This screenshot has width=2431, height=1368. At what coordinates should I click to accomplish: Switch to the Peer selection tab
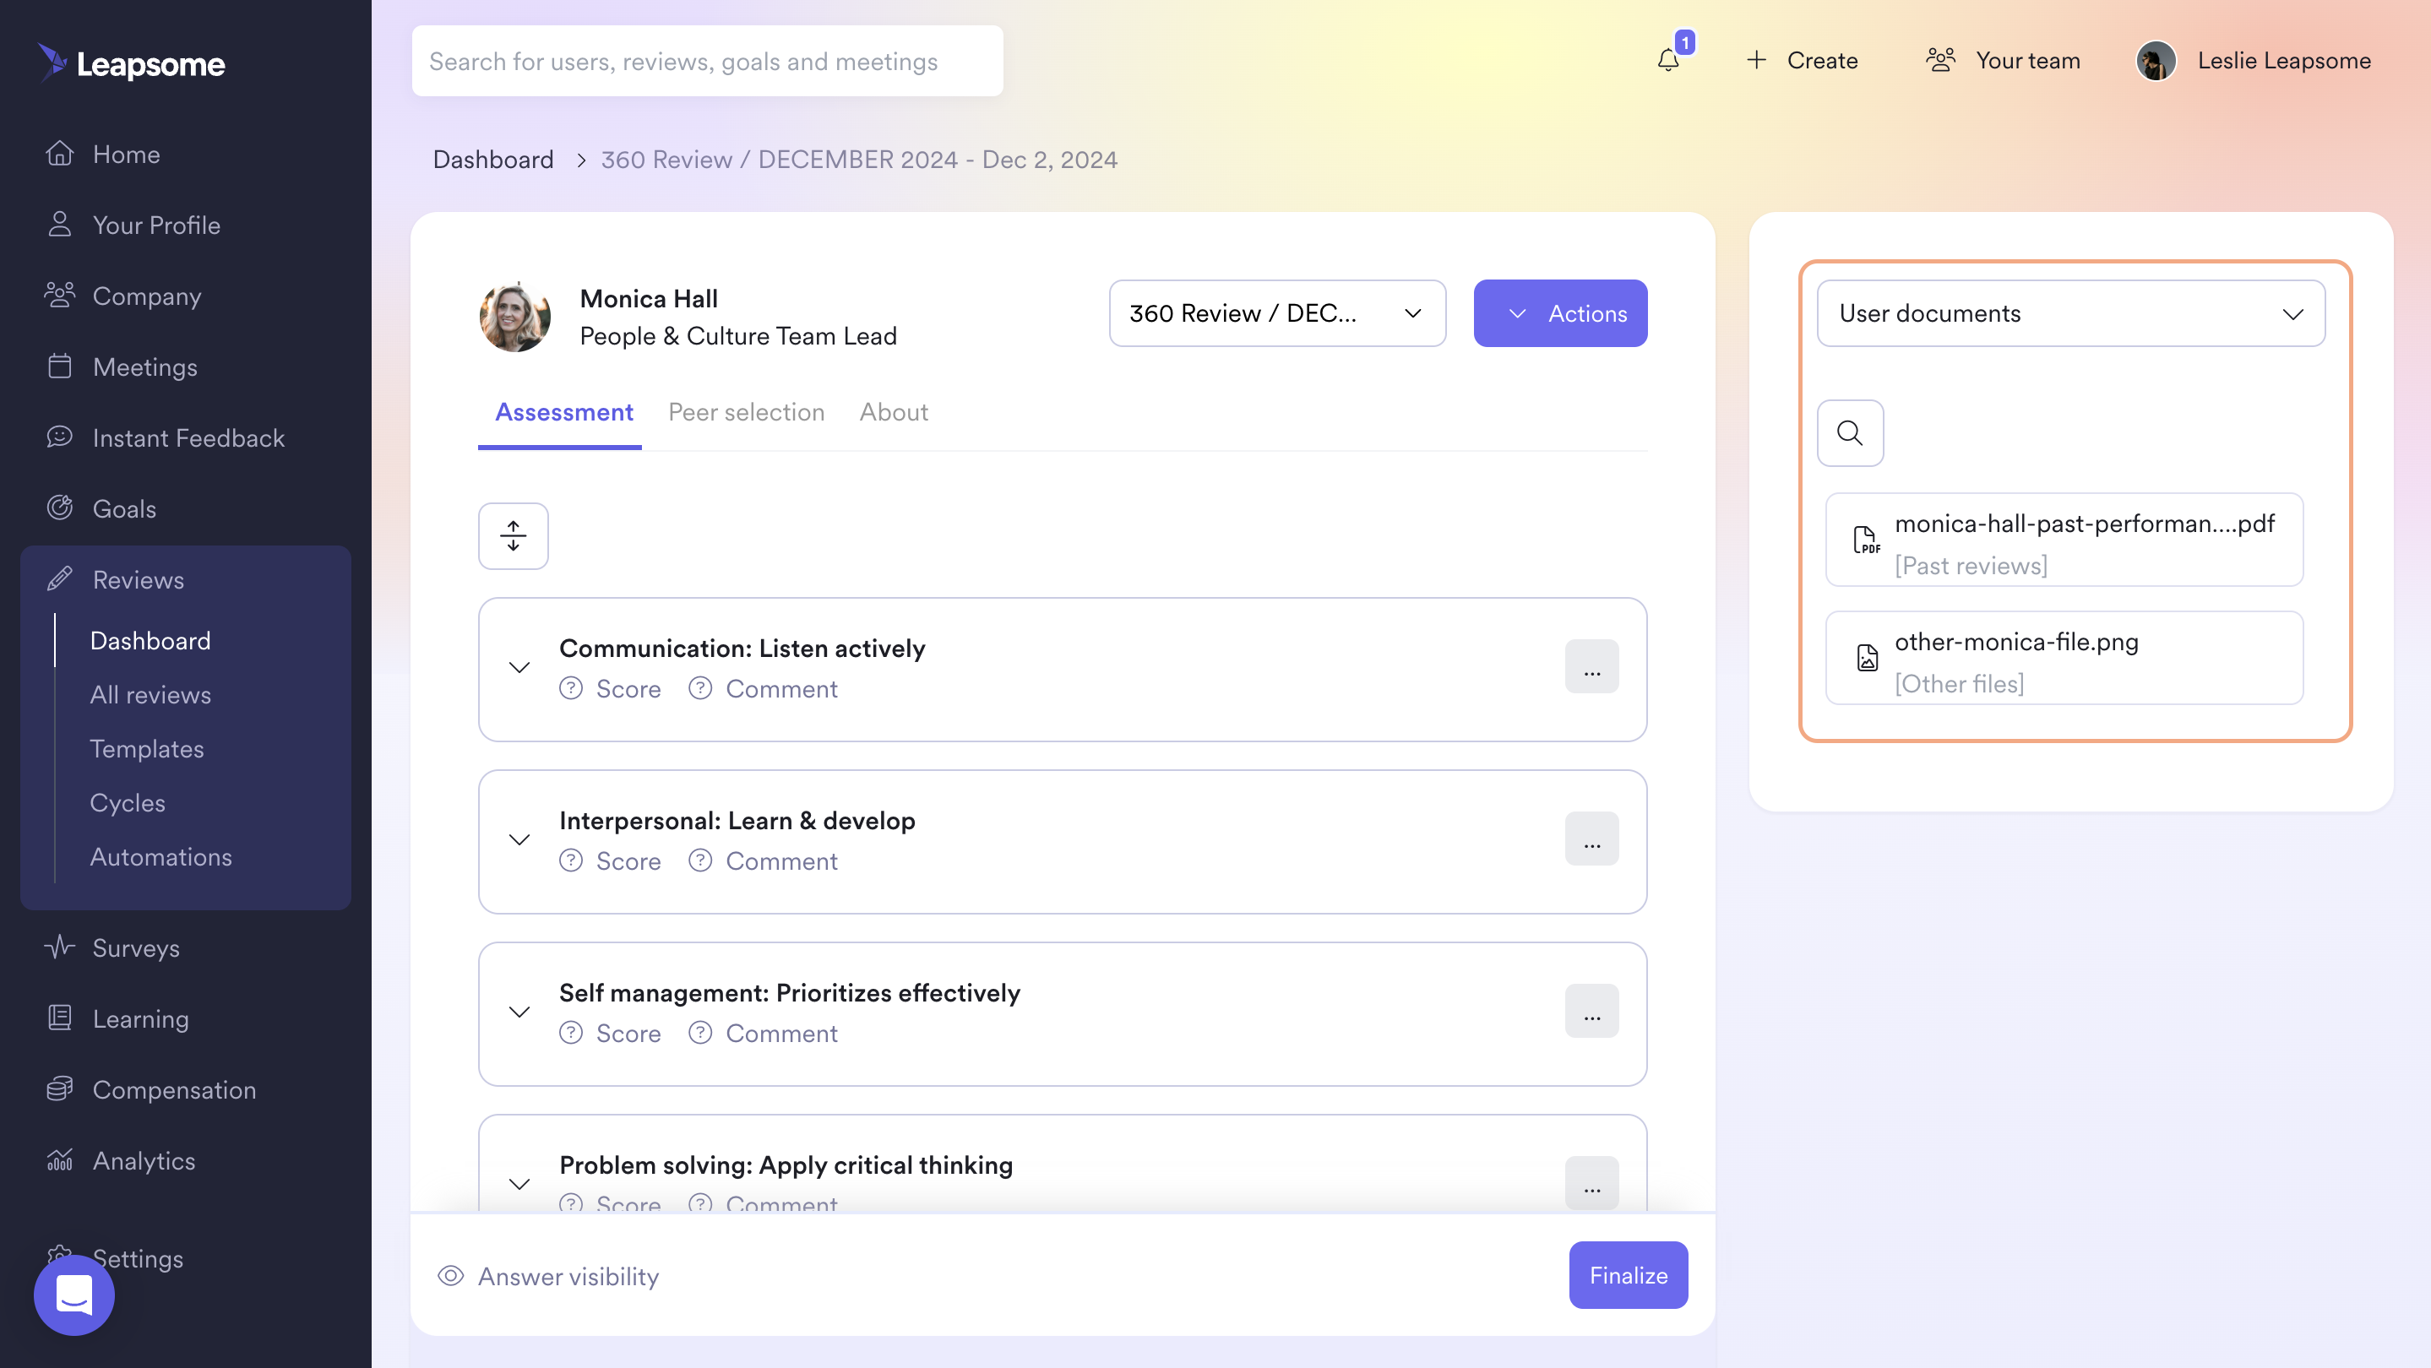[x=746, y=412]
